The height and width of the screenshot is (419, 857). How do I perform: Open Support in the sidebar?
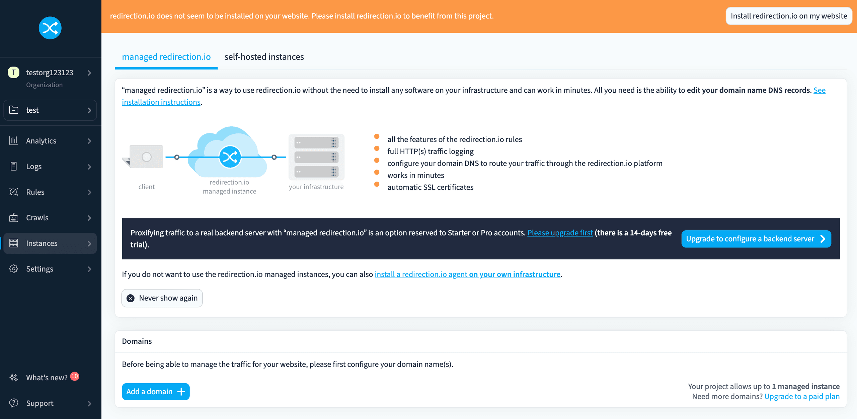[x=50, y=403]
